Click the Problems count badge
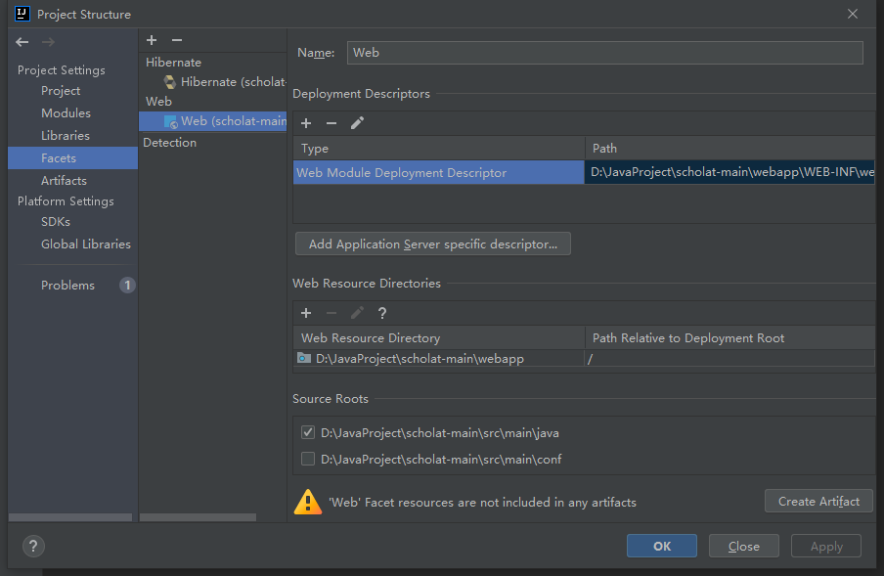Image resolution: width=884 pixels, height=576 pixels. tap(127, 286)
